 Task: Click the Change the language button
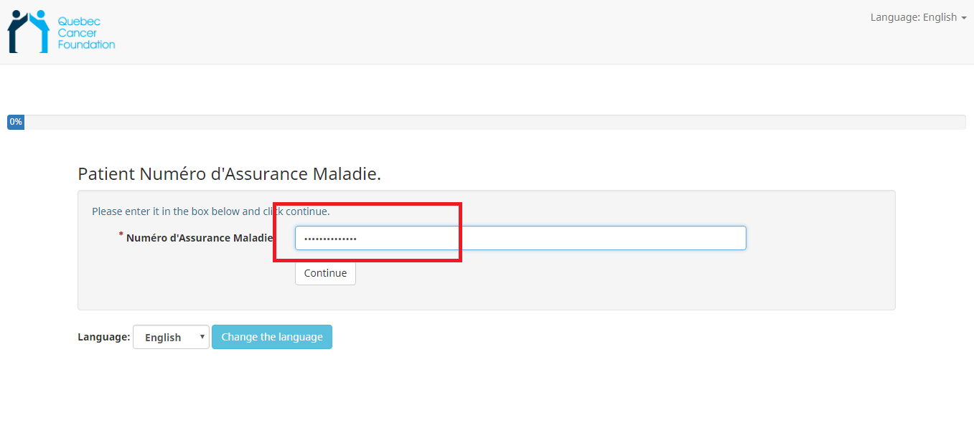pyautogui.click(x=271, y=337)
